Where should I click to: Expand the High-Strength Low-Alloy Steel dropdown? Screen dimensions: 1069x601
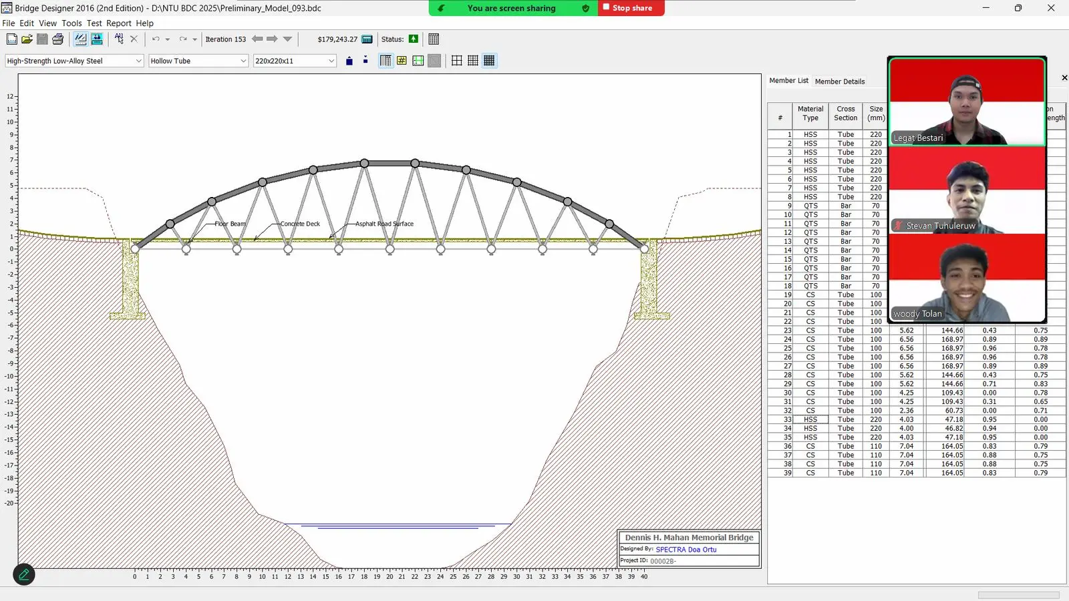point(74,61)
